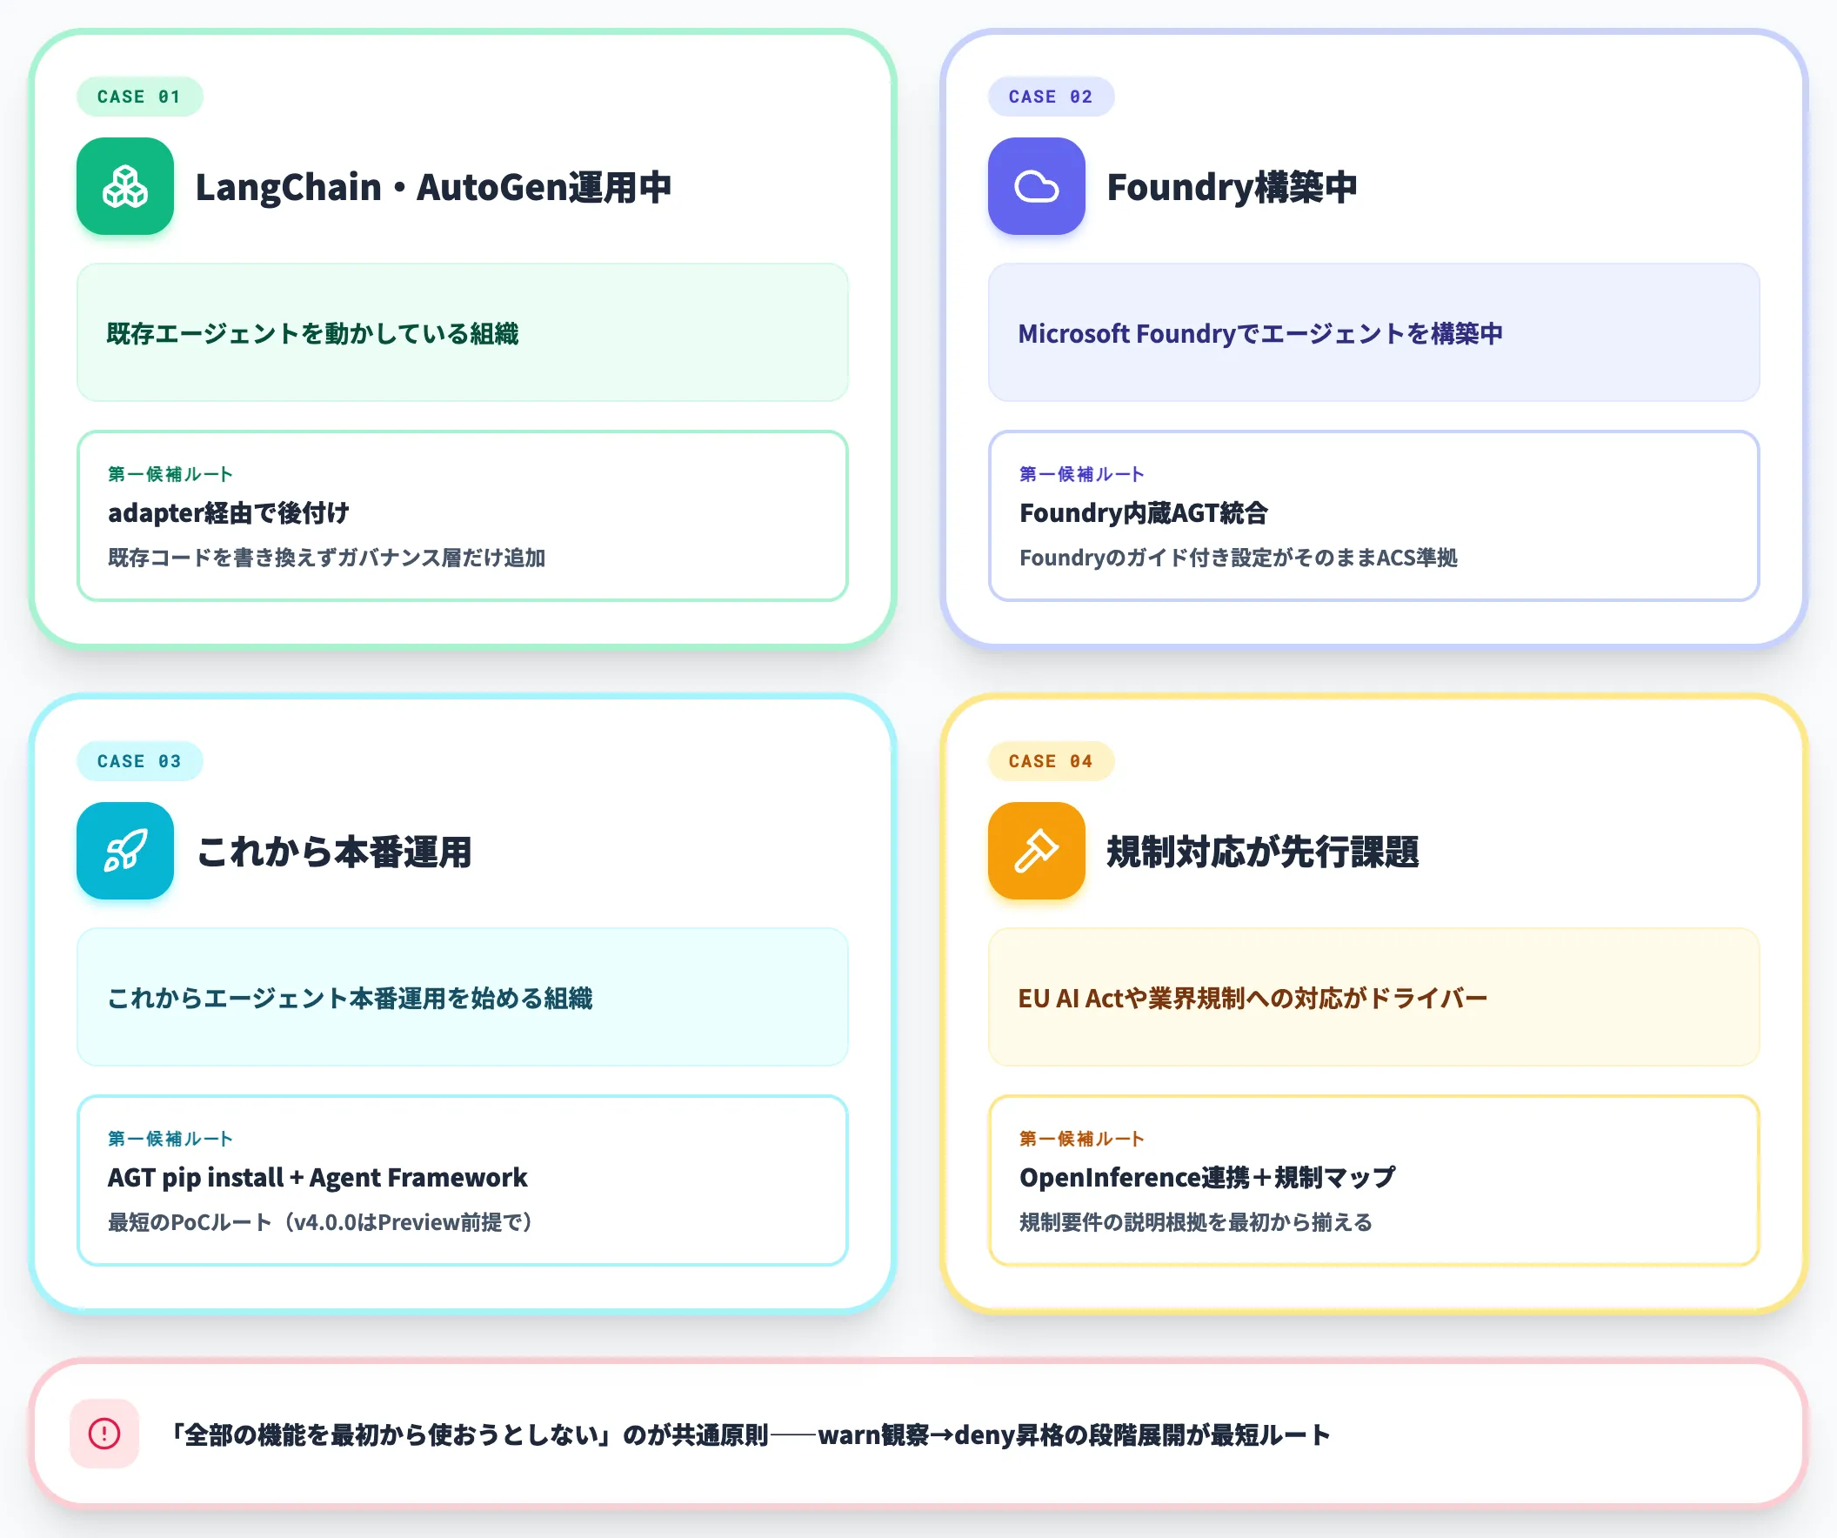This screenshot has height=1538, width=1837.
Task: Select the CASE 01 badge
Action: [x=140, y=97]
